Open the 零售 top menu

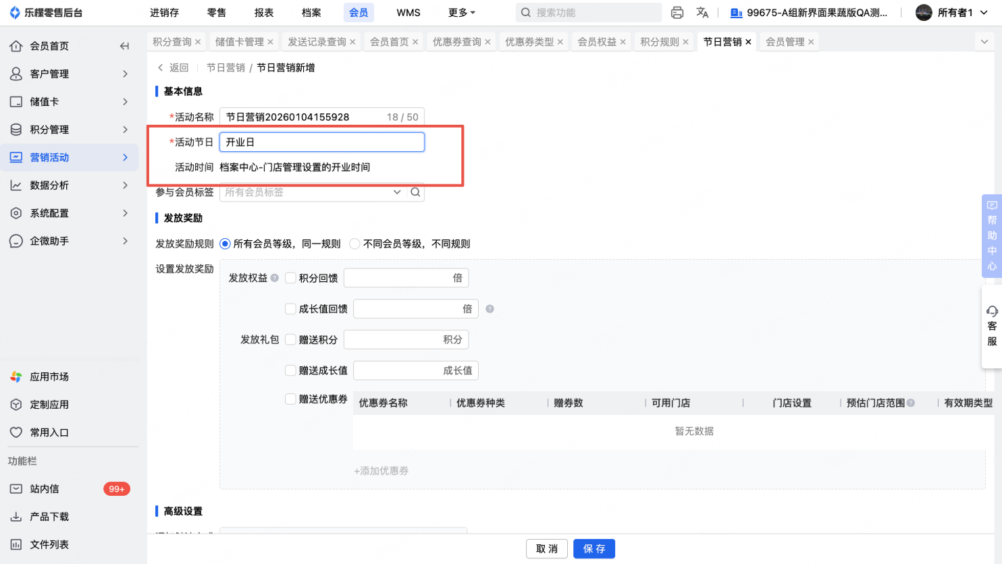click(x=217, y=13)
